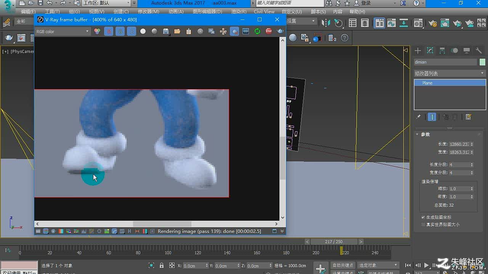Switch to alpha channel white circle
Viewport: 488px width, 274px height.
click(x=143, y=32)
